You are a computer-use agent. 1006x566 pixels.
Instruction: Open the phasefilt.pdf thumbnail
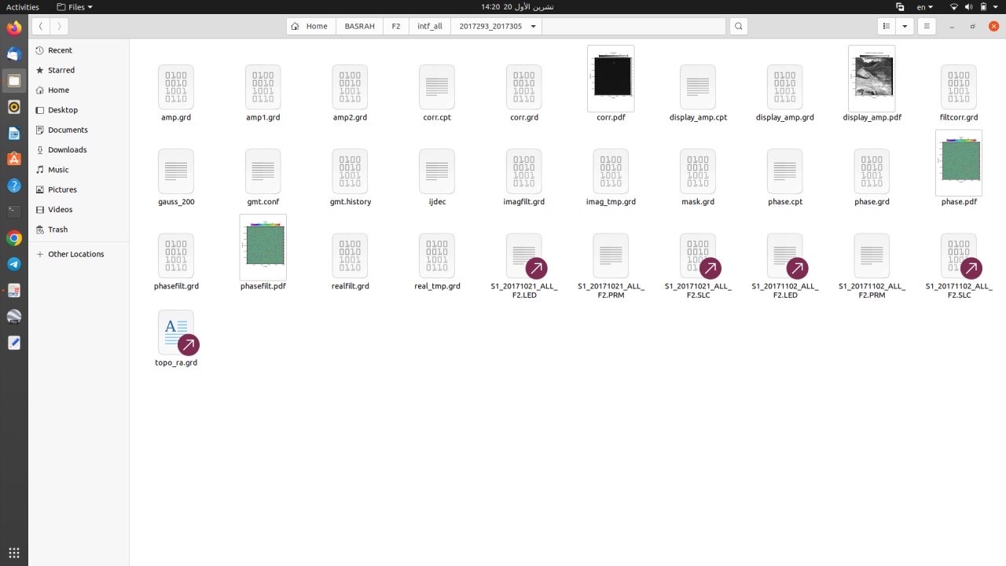pyautogui.click(x=263, y=244)
